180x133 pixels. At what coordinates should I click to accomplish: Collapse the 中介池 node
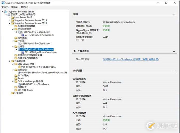(x=13, y=41)
